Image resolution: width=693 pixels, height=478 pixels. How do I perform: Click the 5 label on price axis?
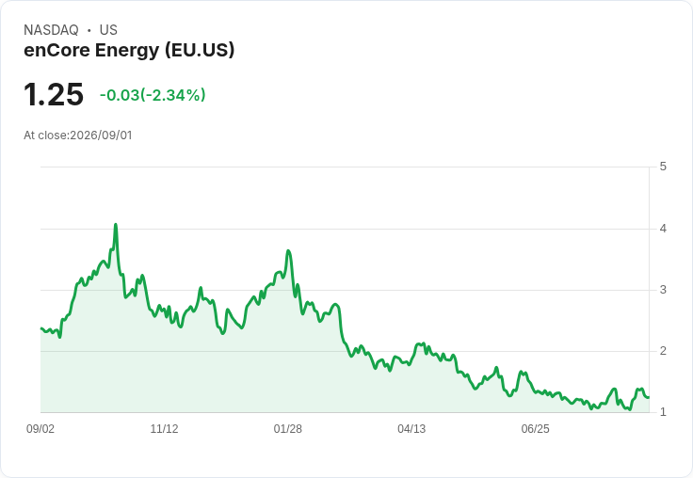coord(663,167)
